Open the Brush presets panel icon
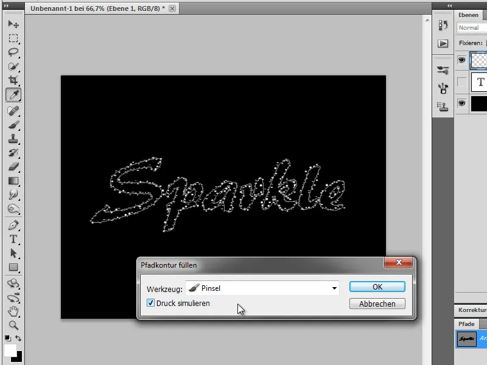Image resolution: width=487 pixels, height=365 pixels. pos(443,71)
